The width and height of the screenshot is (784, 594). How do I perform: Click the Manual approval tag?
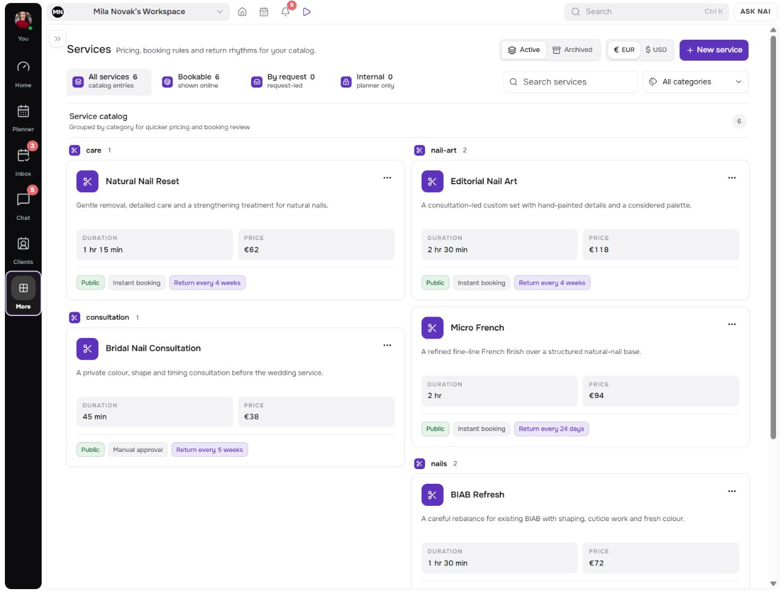coord(138,450)
